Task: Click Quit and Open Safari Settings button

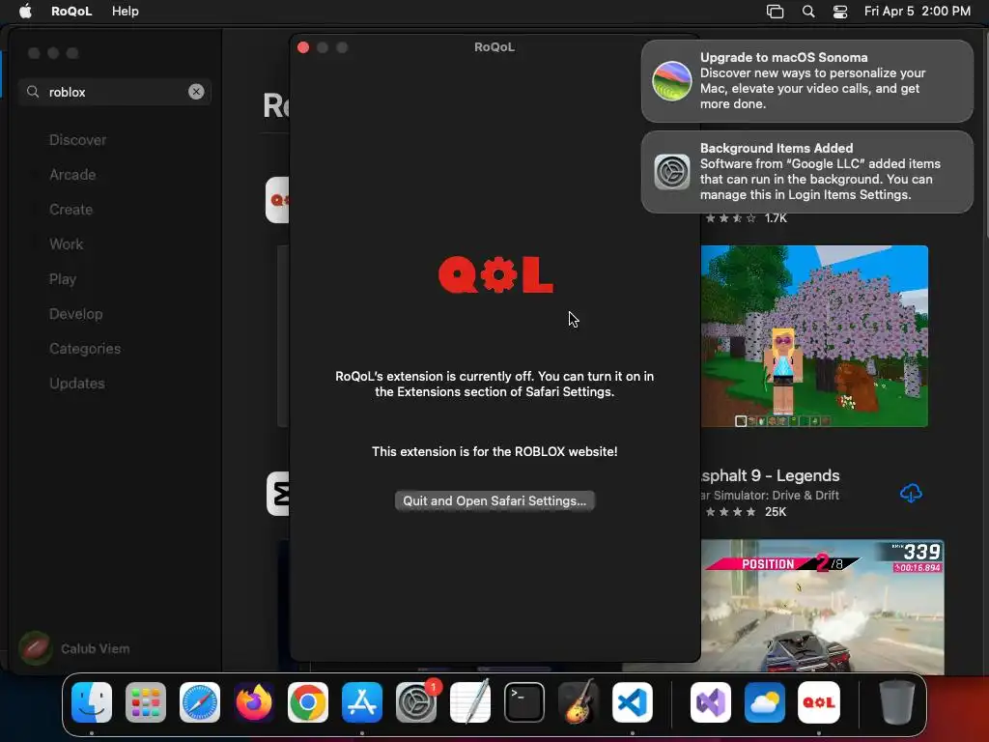Action: [494, 500]
